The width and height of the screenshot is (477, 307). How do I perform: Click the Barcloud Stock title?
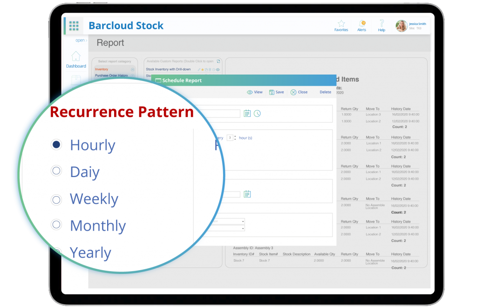tap(126, 26)
